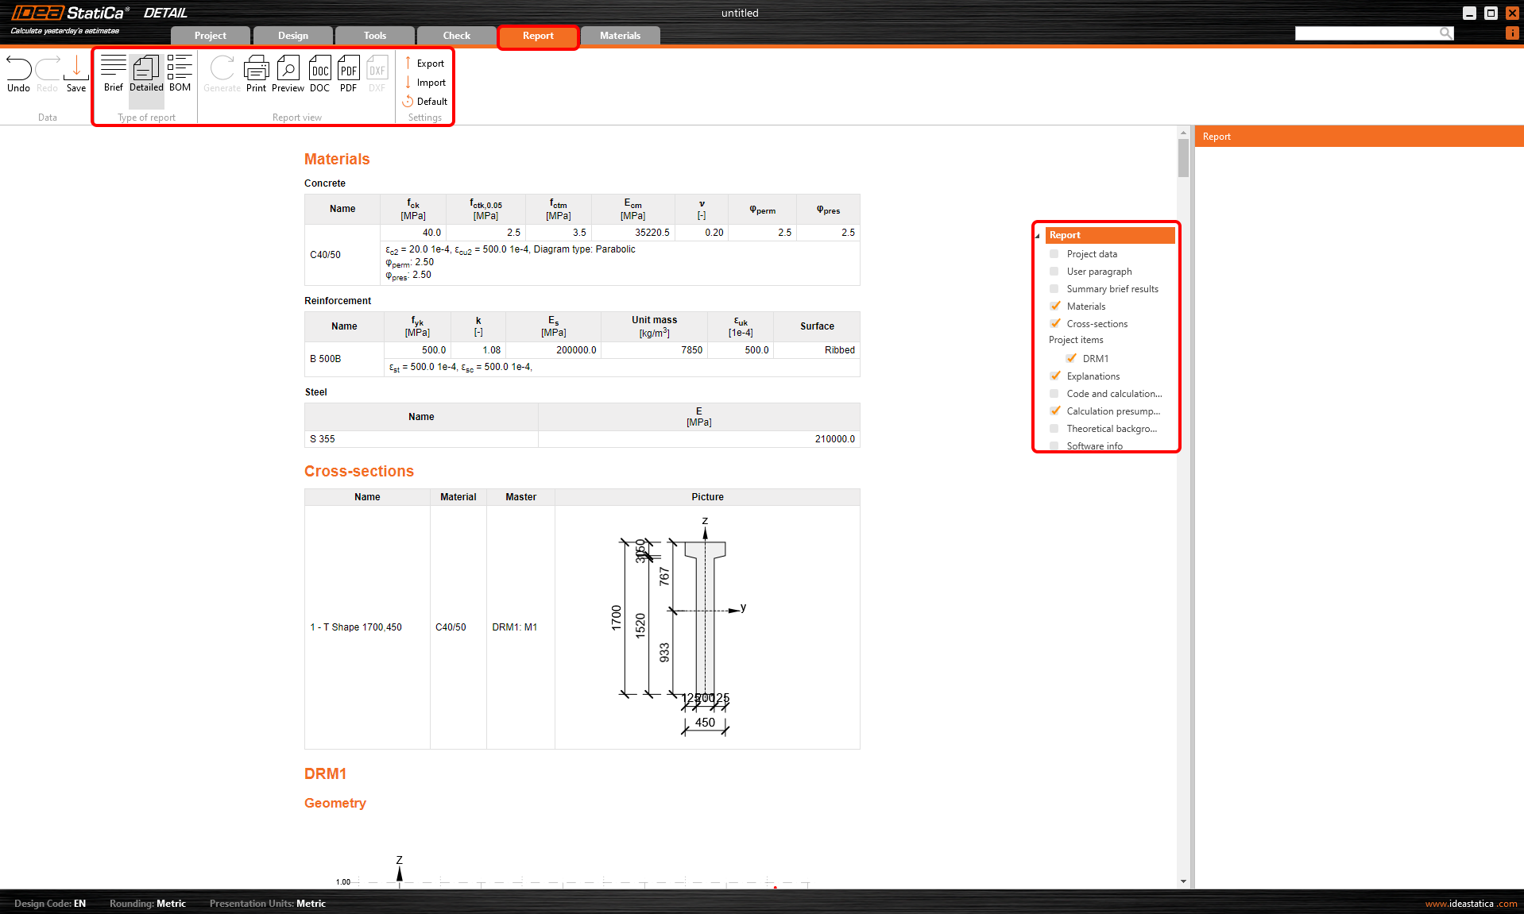Switch to the Materials tab
The image size is (1524, 914).
click(620, 36)
